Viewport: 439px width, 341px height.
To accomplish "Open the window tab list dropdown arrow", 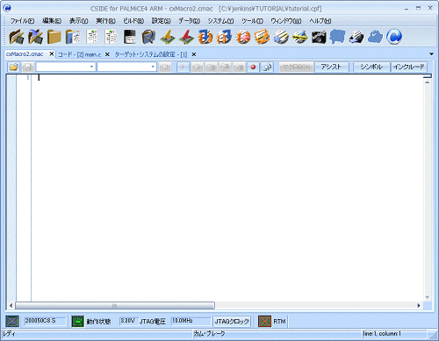I will (431, 54).
